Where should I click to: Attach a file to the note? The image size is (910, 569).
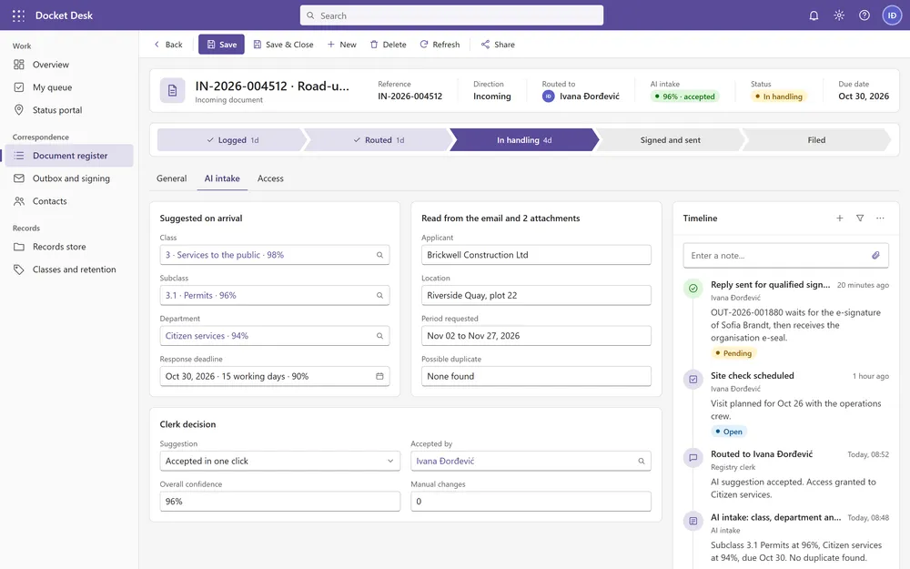tap(875, 256)
